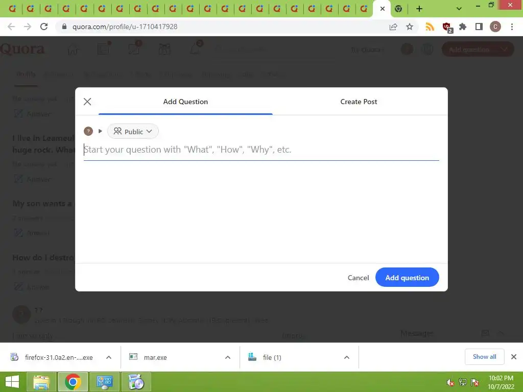Expand options for mar.exe download
523x392 pixels.
coord(228,357)
